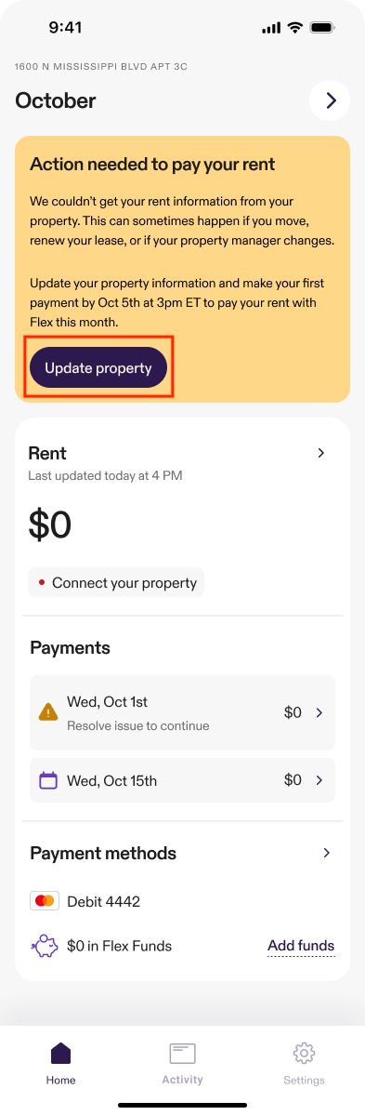
Task: Click the battery icon in status bar
Action: click(x=323, y=28)
